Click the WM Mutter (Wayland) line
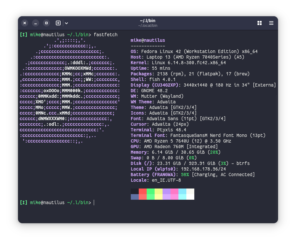This screenshot has width=296, height=243. click(157, 96)
